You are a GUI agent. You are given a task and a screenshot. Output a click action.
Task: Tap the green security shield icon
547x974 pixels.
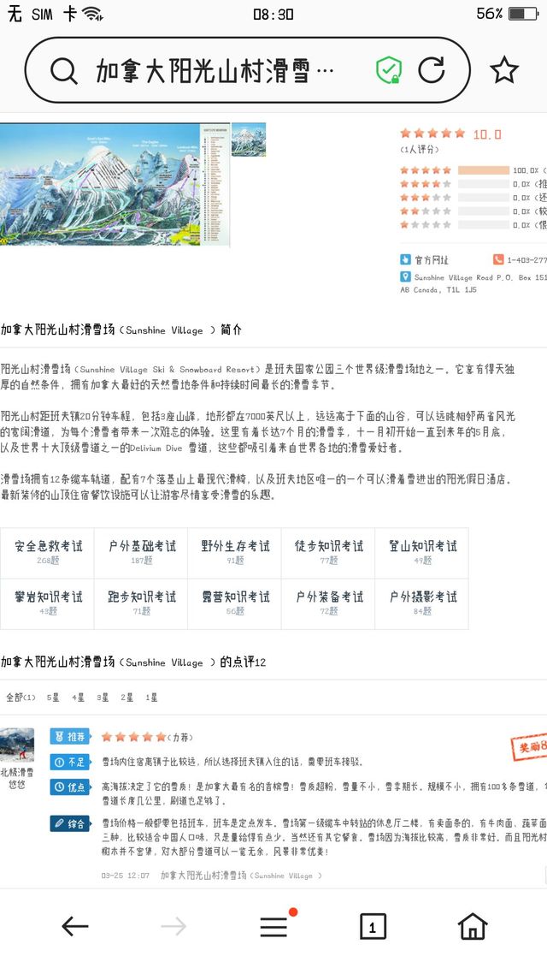point(389,69)
